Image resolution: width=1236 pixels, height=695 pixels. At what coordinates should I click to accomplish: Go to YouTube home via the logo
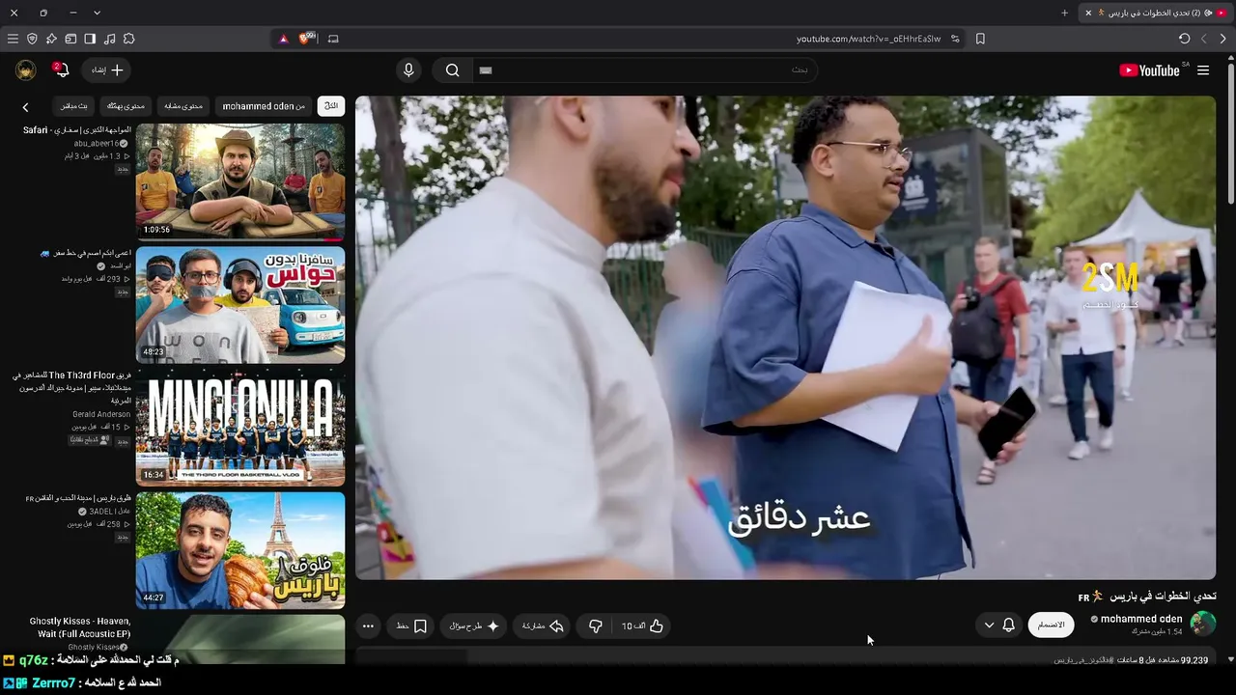(1149, 69)
